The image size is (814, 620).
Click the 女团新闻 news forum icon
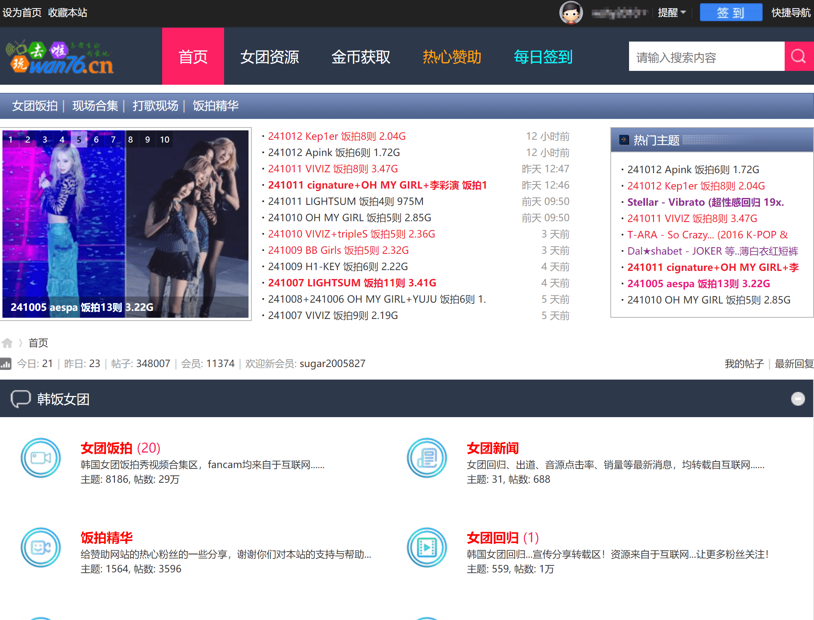pyautogui.click(x=427, y=458)
